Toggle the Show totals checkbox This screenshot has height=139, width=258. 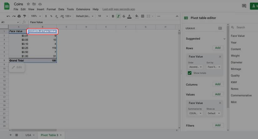click(190, 73)
